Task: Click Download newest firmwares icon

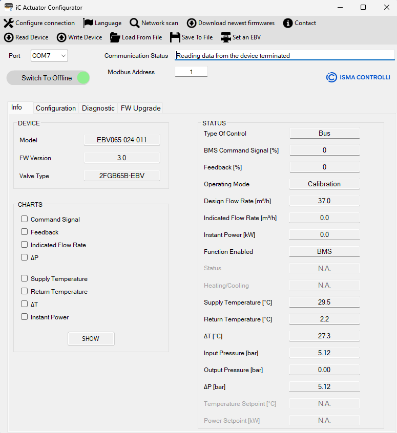Action: (x=192, y=23)
